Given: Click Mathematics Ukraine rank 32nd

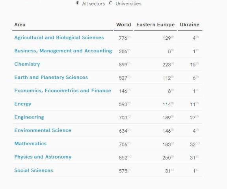Looking at the screenshot, I should point(195,144).
